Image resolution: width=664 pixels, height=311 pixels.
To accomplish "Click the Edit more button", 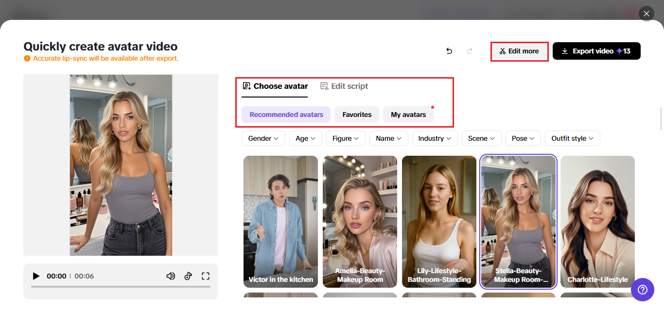I will tap(519, 51).
